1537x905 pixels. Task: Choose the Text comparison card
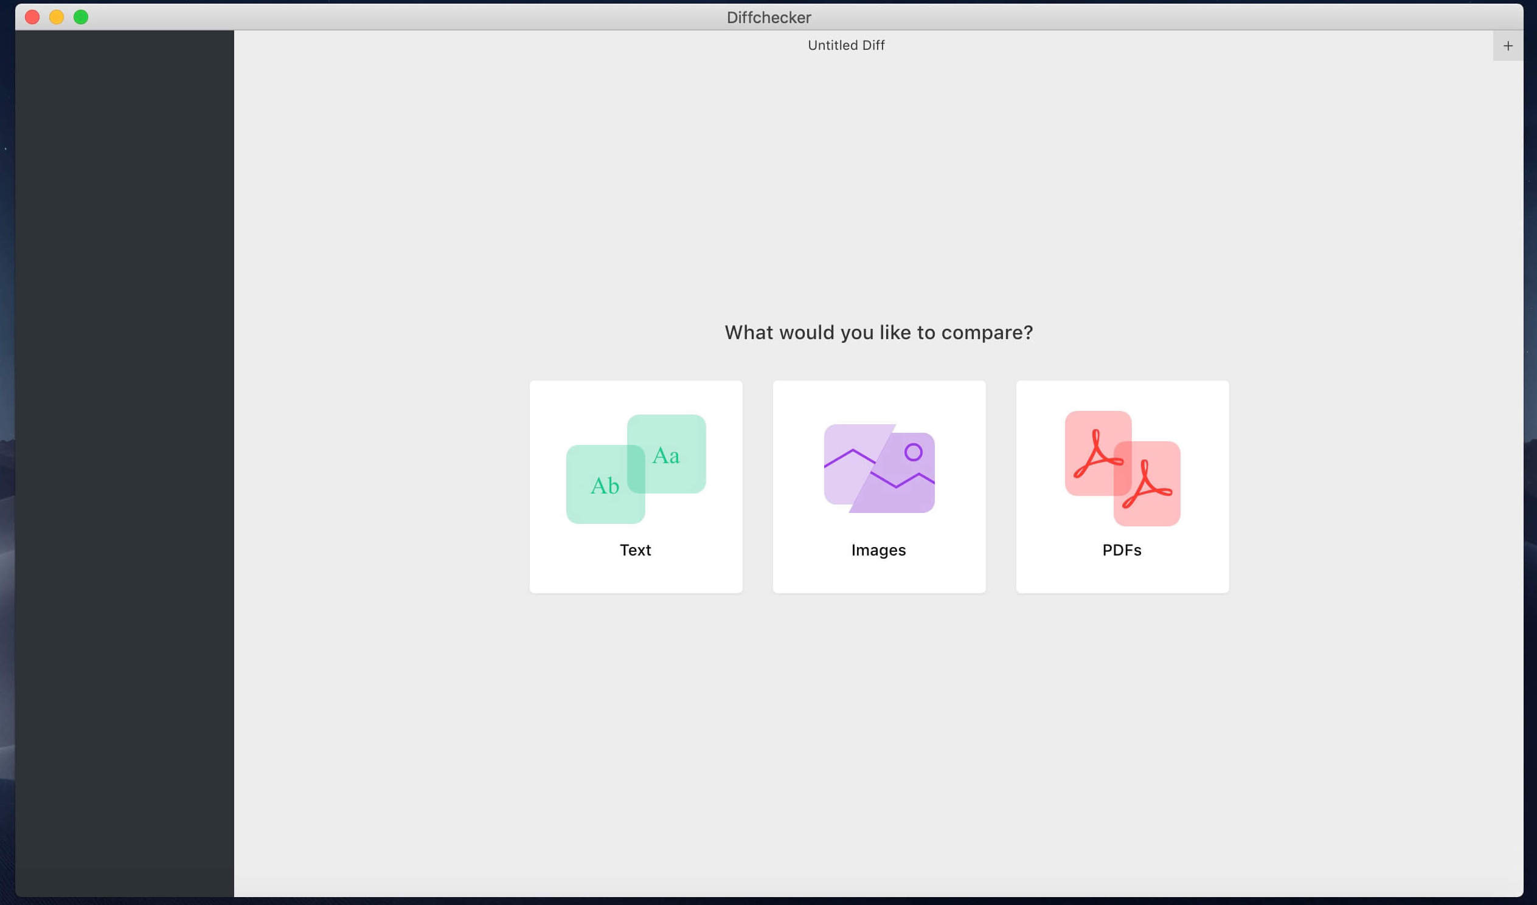coord(636,487)
